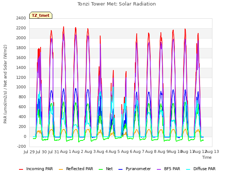The width and height of the screenshot is (234, 176).
Task: Click the 1600 y-axis tick label
Action: 21,58
